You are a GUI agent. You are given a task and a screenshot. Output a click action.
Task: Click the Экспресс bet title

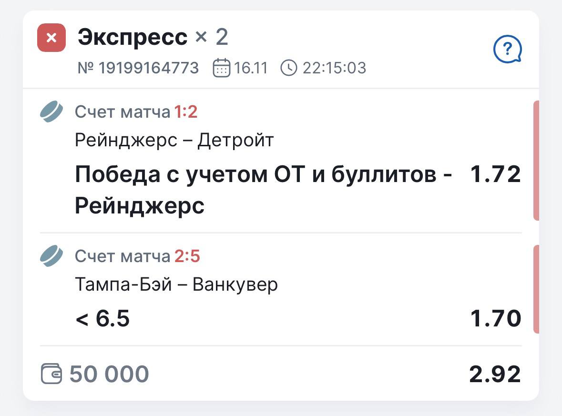pyautogui.click(x=133, y=37)
